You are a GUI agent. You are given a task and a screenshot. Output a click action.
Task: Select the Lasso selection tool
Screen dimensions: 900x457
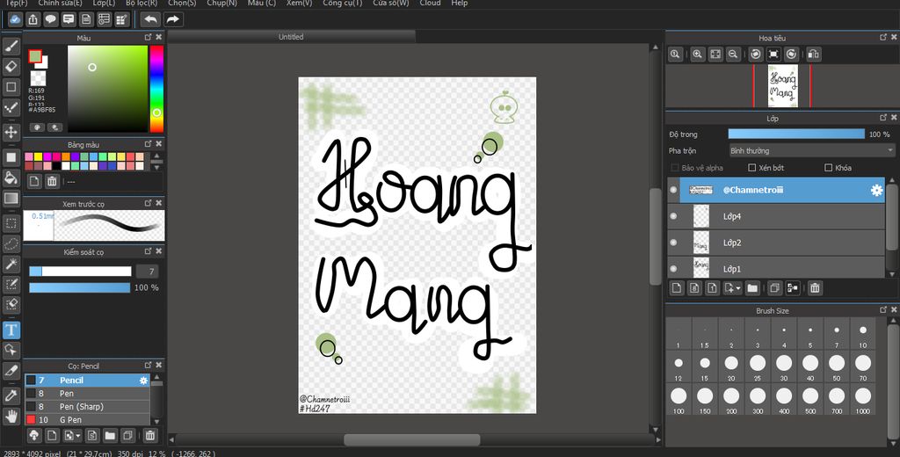click(x=11, y=243)
